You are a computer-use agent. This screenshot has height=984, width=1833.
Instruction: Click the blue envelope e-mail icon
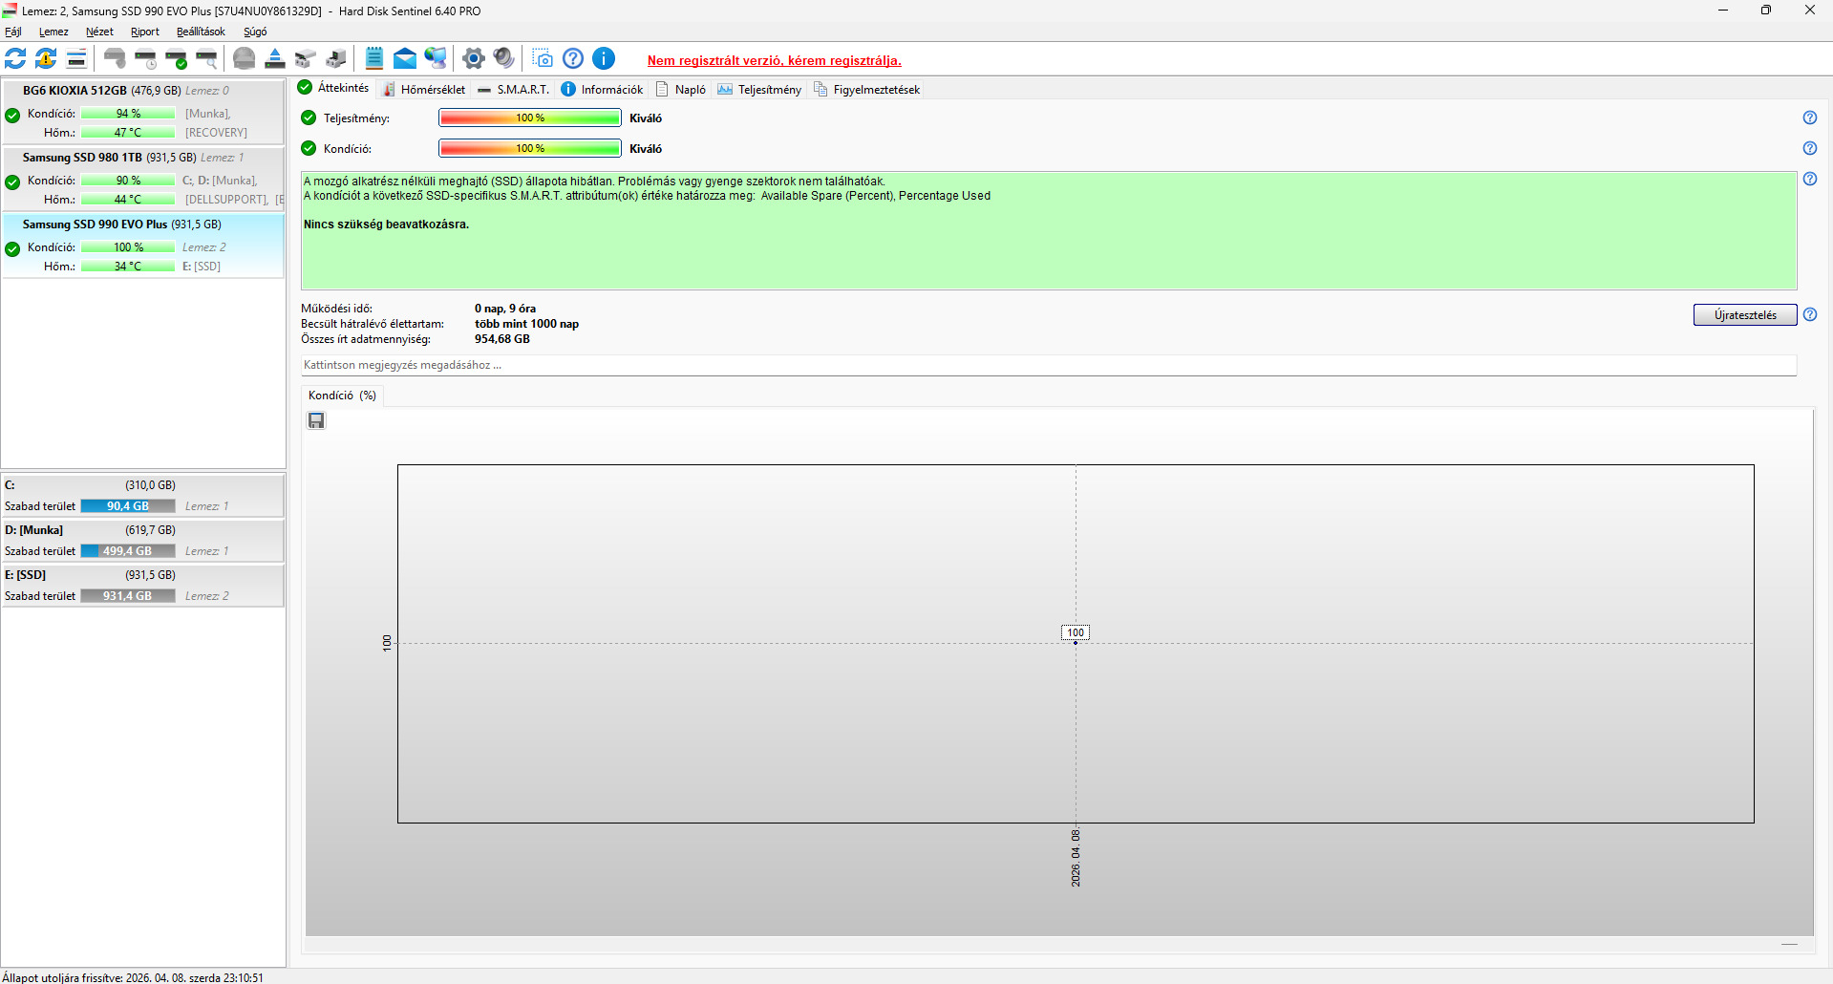point(405,58)
